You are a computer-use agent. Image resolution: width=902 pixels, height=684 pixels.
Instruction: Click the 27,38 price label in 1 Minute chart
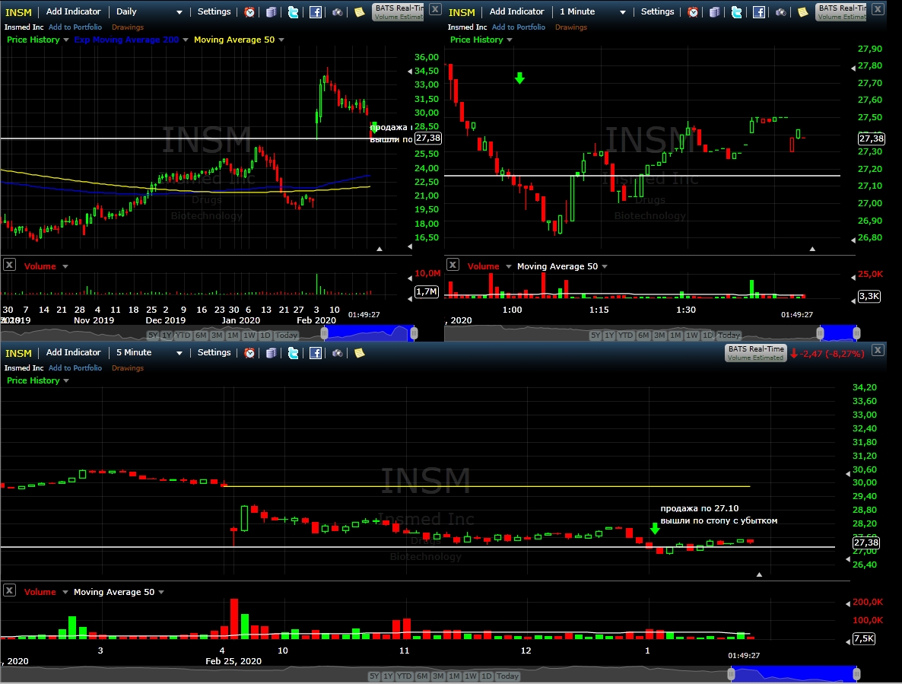click(871, 138)
